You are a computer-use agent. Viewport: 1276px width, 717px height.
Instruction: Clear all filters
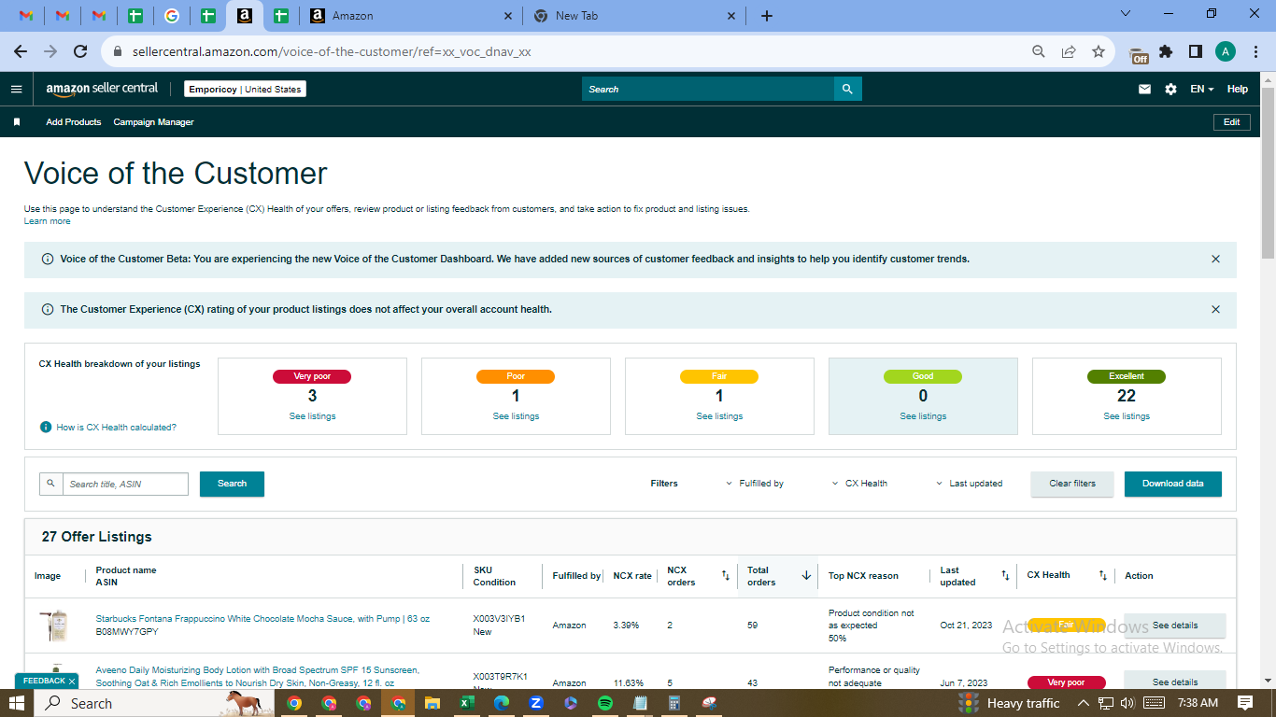pos(1072,484)
